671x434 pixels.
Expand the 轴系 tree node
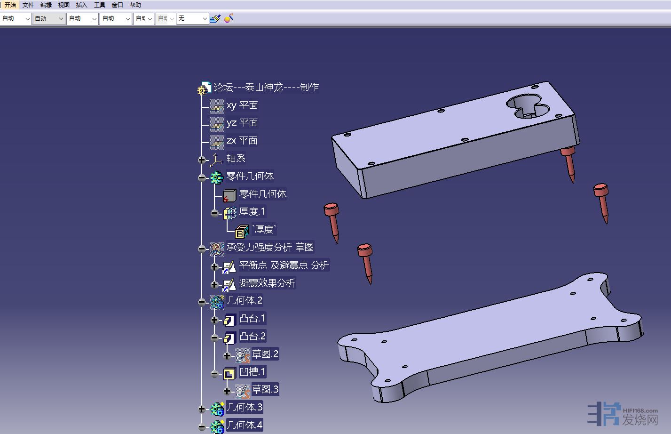pos(202,160)
